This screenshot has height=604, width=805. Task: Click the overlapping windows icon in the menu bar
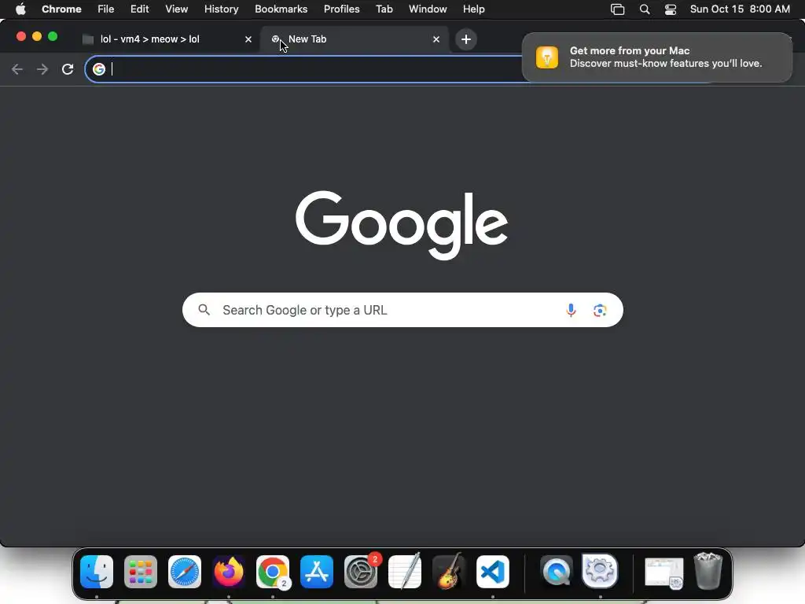point(618,9)
